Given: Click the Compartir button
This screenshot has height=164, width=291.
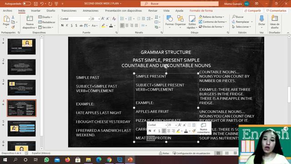Looking at the screenshot, I should (x=253, y=11).
